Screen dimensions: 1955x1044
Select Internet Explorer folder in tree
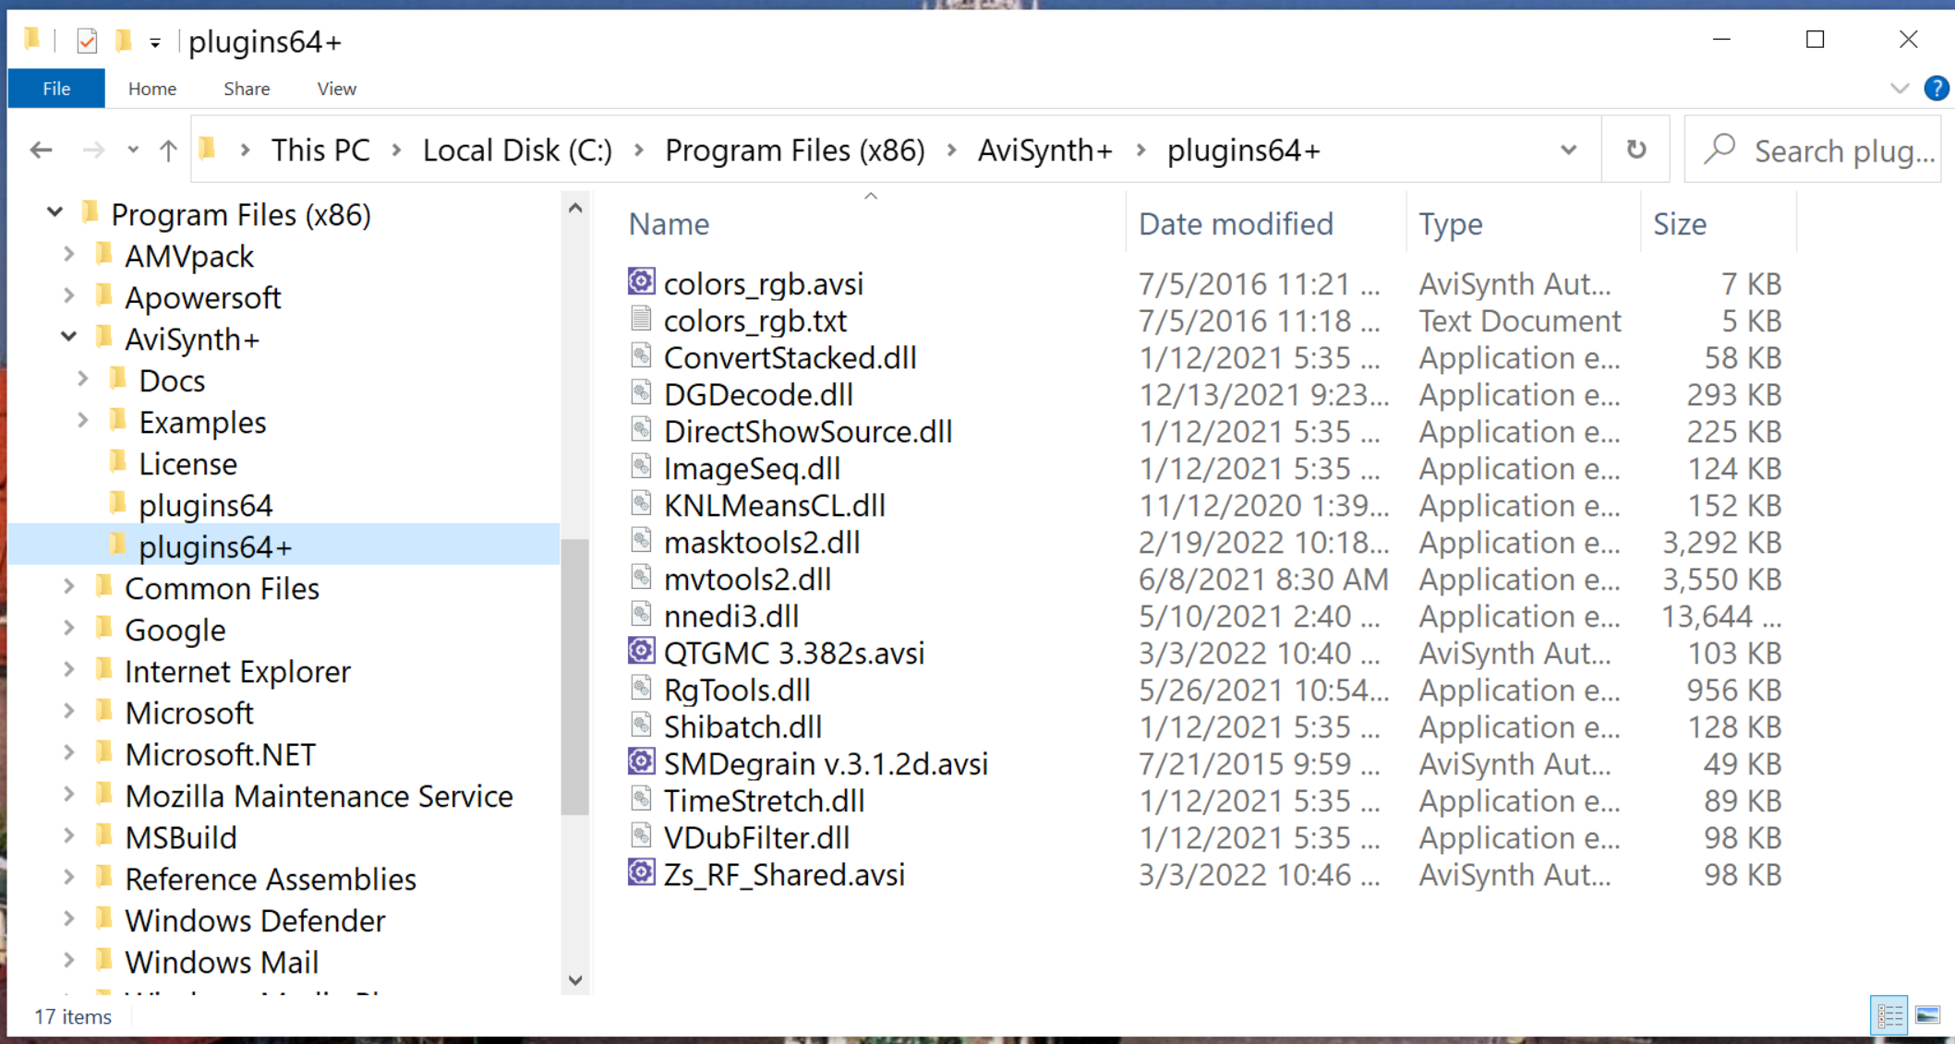click(237, 671)
